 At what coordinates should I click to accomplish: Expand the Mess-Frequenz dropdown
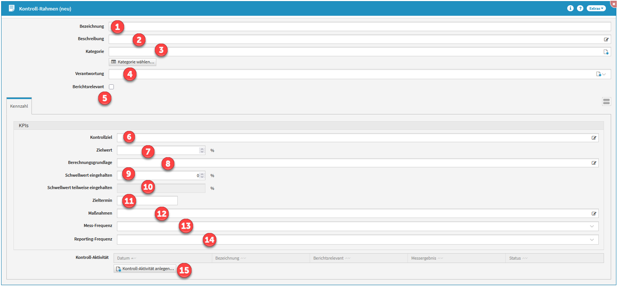click(592, 226)
